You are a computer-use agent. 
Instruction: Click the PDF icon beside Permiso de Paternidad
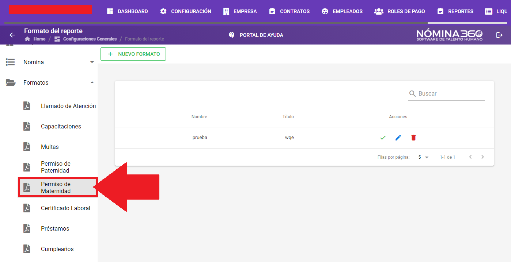point(27,167)
